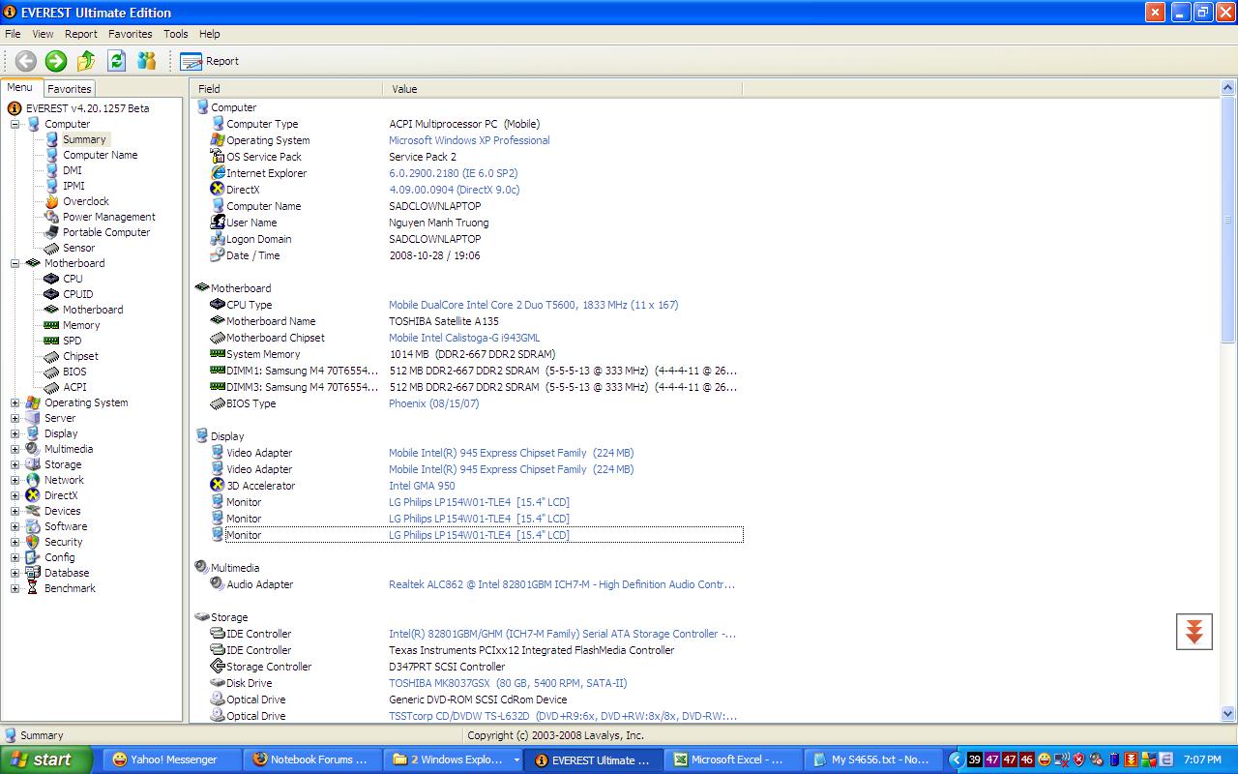Open the DirectX 4.09.00.0904 version link

point(455,190)
